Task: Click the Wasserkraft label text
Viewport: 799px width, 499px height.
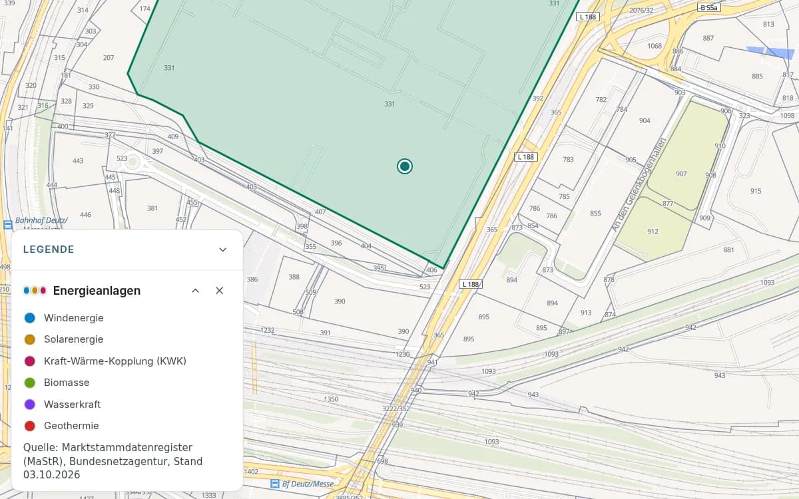Action: tap(73, 405)
